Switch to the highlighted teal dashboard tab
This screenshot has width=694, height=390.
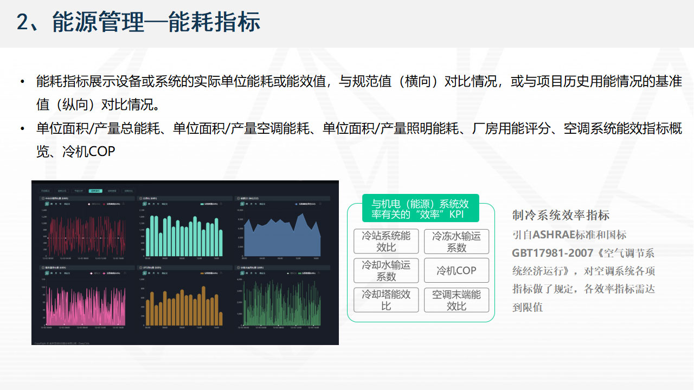click(x=95, y=191)
